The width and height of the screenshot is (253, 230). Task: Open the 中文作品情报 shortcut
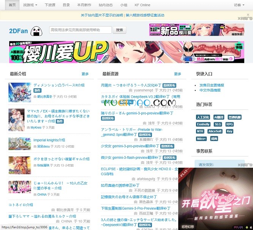(x=210, y=90)
